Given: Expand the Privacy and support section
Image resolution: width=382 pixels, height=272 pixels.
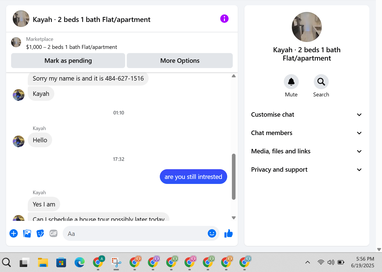Looking at the screenshot, I should click(307, 169).
